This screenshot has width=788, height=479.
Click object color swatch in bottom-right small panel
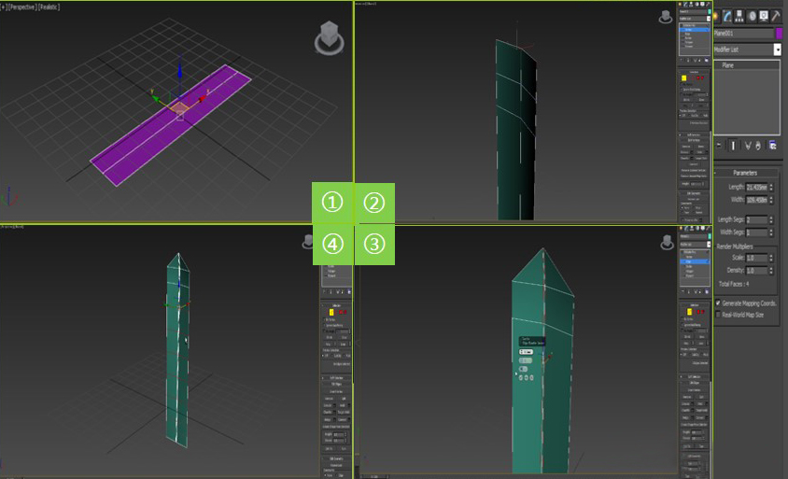[x=710, y=236]
